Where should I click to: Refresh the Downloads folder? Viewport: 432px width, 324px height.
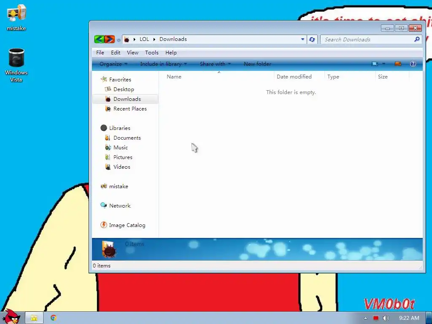pyautogui.click(x=312, y=39)
